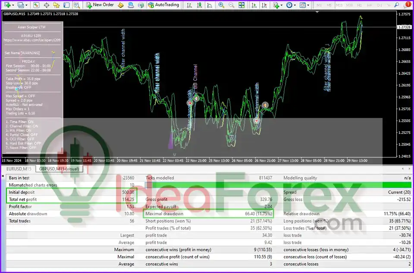
Task: Toggle the Navigator folder-star icon
Action: [56, 5]
